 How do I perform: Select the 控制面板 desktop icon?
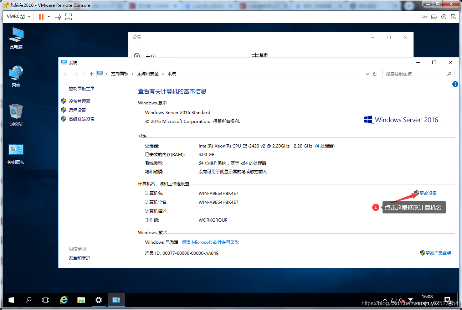[x=16, y=154]
